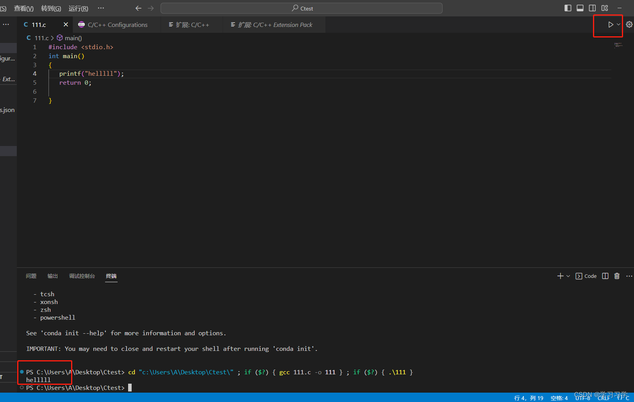
Task: Switch to the 终端 panel tab
Action: tap(111, 276)
